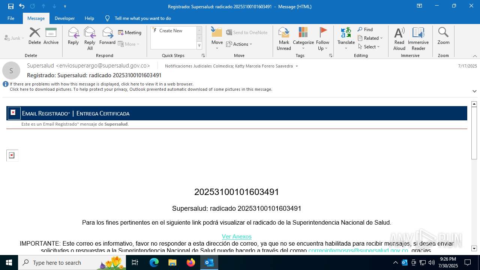Go to next item arrow
The height and width of the screenshot is (270, 480).
(x=54, y=6)
